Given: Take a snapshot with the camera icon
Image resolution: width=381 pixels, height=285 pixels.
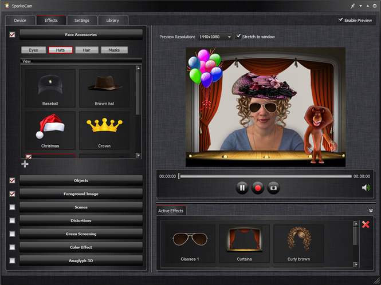Looking at the screenshot, I should [x=274, y=188].
